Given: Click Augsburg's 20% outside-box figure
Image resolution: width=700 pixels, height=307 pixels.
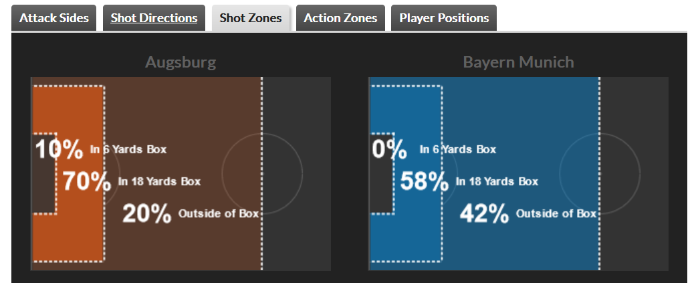Looking at the screenshot, I should pyautogui.click(x=147, y=214).
